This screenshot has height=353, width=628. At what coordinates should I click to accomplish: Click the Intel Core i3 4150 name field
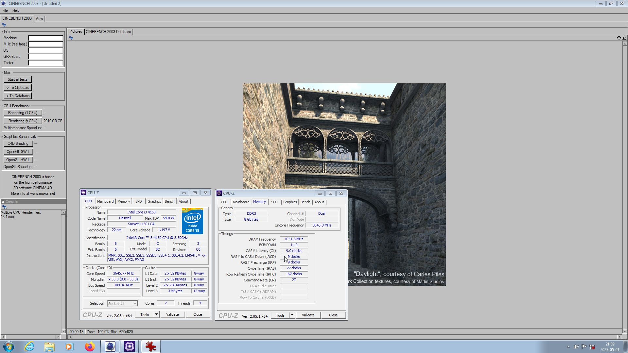141,212
